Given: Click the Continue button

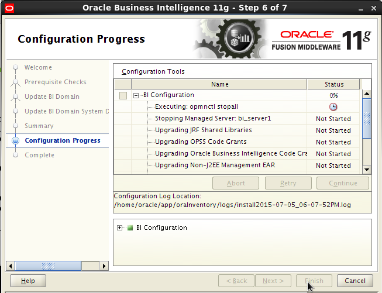Looking at the screenshot, I should 343,183.
